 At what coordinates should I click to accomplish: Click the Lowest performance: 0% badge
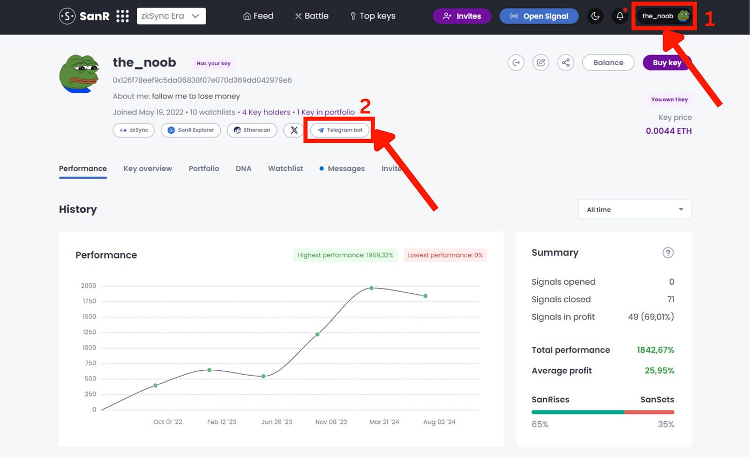(x=445, y=255)
